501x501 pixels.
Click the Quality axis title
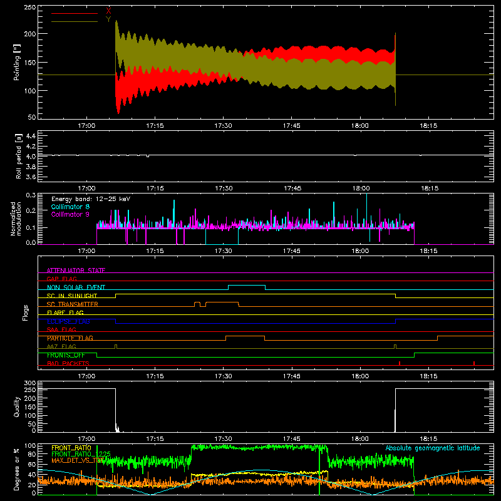(x=17, y=406)
